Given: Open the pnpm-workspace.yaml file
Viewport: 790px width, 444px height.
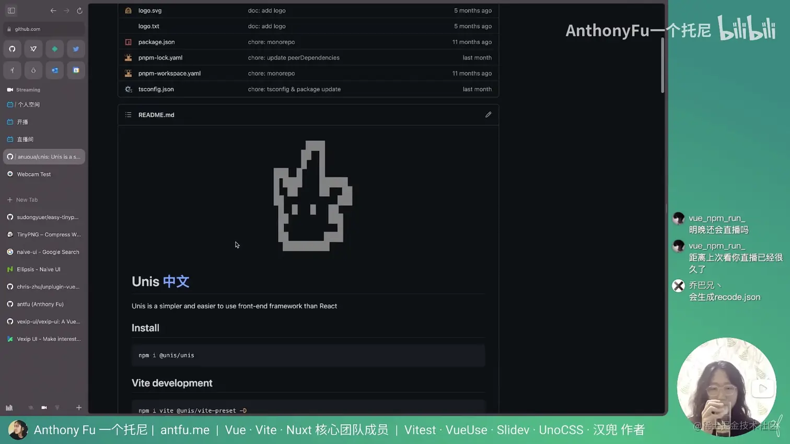Looking at the screenshot, I should tap(169, 74).
